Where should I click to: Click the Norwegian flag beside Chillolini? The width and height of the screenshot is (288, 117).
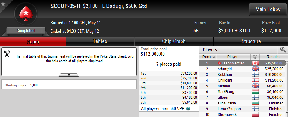point(255,80)
